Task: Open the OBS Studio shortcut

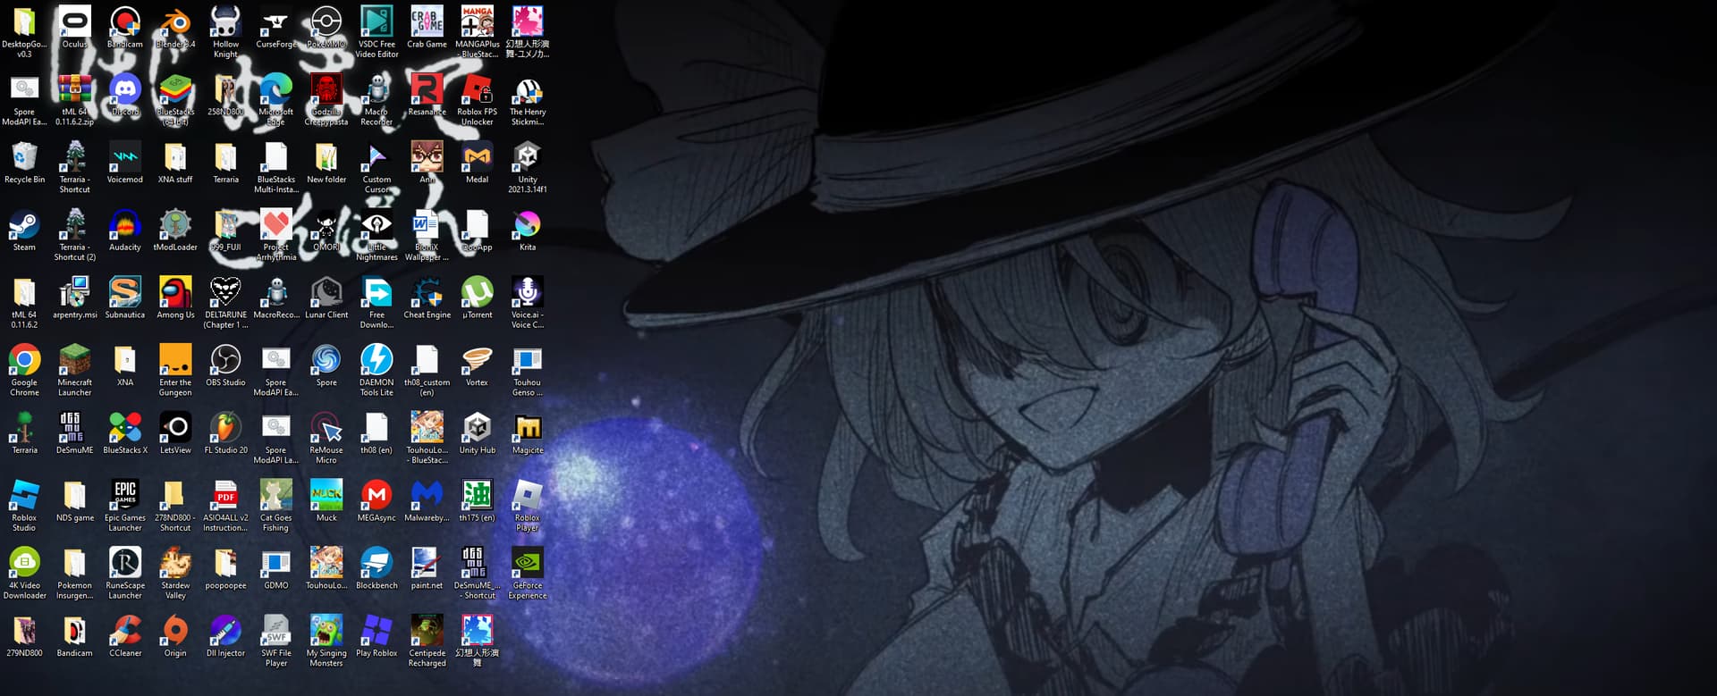Action: 225,360
